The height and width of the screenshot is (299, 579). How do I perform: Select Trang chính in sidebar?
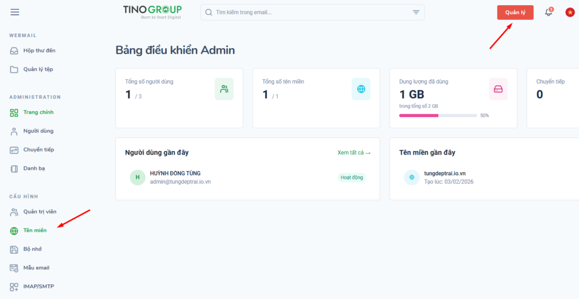click(38, 112)
